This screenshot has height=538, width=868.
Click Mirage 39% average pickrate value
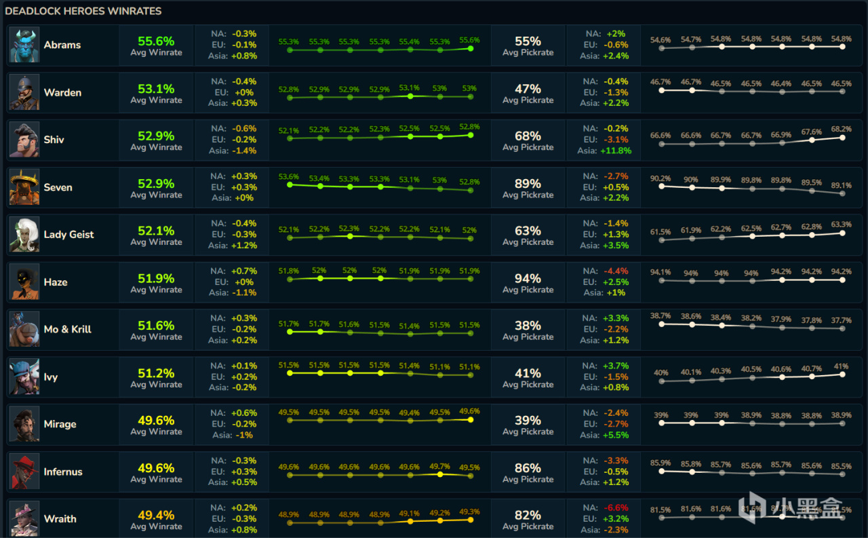pyautogui.click(x=528, y=420)
